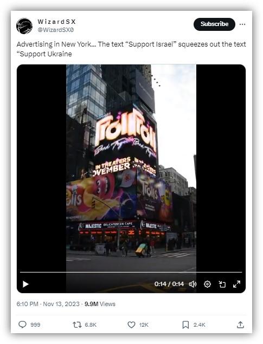The width and height of the screenshot is (263, 344).
Task: Open video settings gear icon
Action: point(207,284)
